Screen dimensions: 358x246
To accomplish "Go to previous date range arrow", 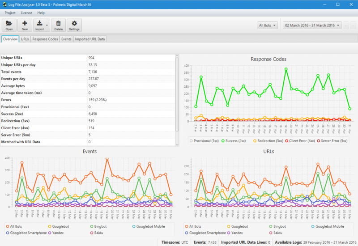I will tap(346, 25).
